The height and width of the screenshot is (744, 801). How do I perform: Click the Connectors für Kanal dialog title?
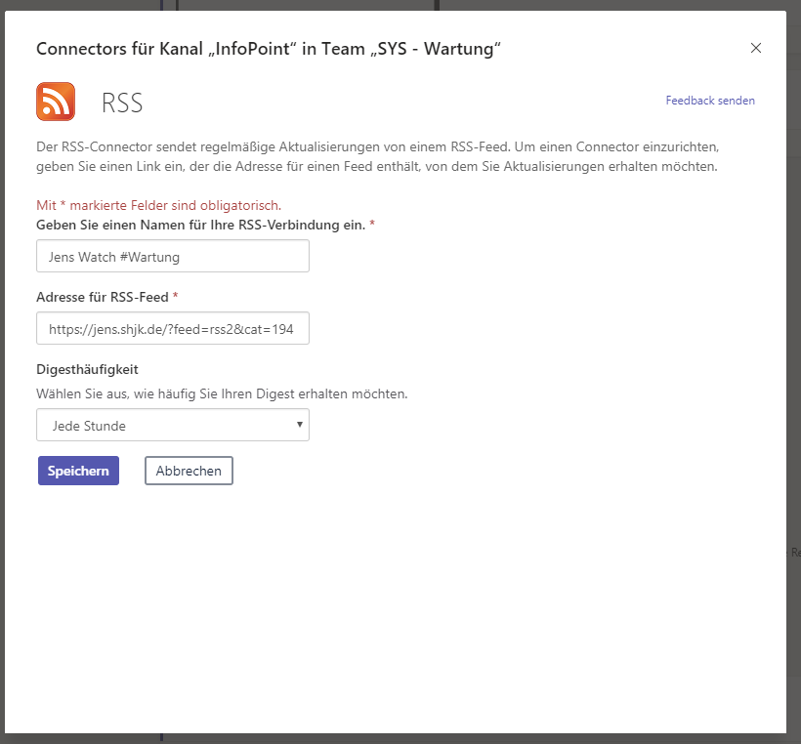point(269,49)
